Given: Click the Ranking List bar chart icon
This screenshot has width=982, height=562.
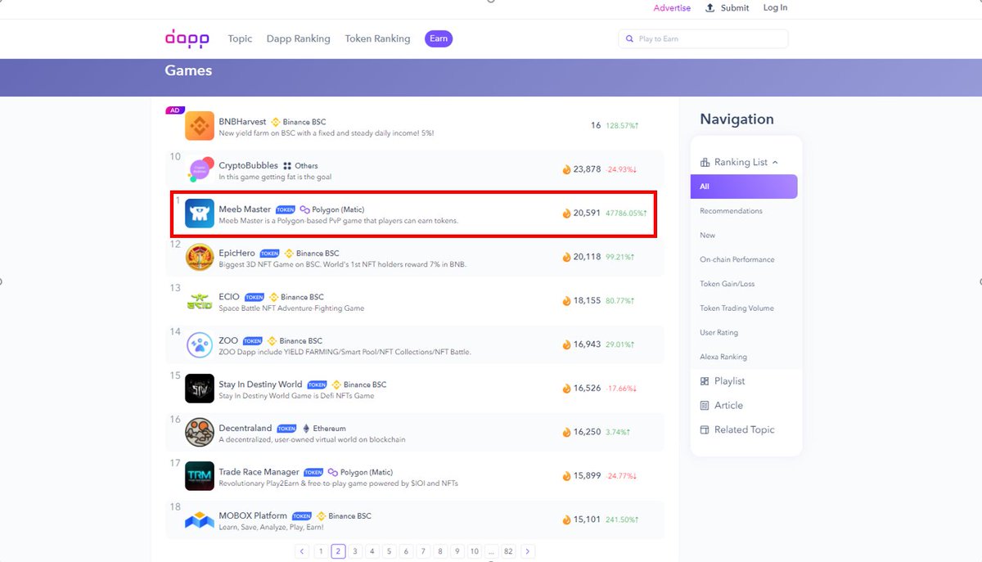Looking at the screenshot, I should 705,162.
